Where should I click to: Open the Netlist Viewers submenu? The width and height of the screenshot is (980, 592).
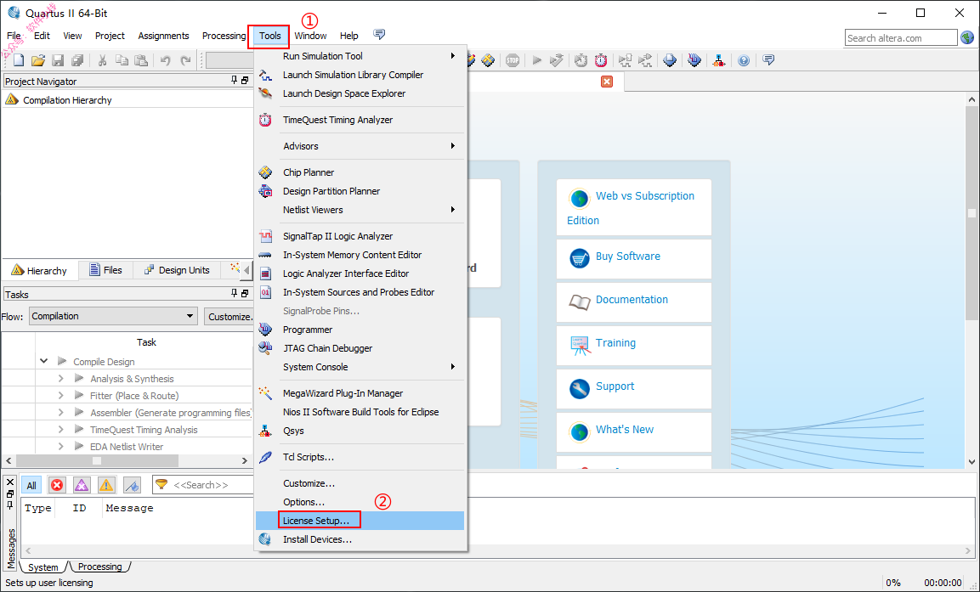(360, 210)
